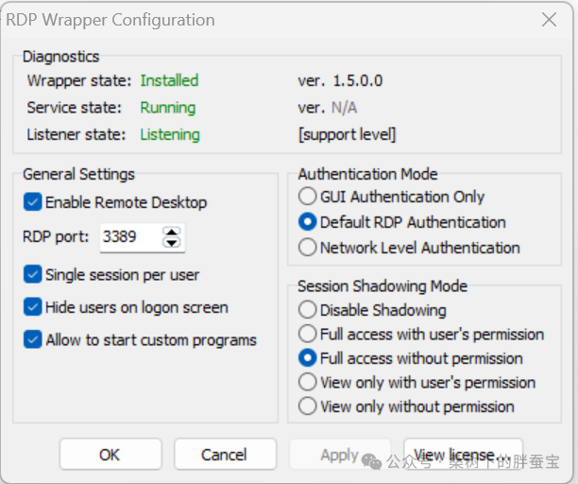The image size is (578, 484).
Task: Close the RDP Wrapper Configuration window
Action: pyautogui.click(x=549, y=19)
